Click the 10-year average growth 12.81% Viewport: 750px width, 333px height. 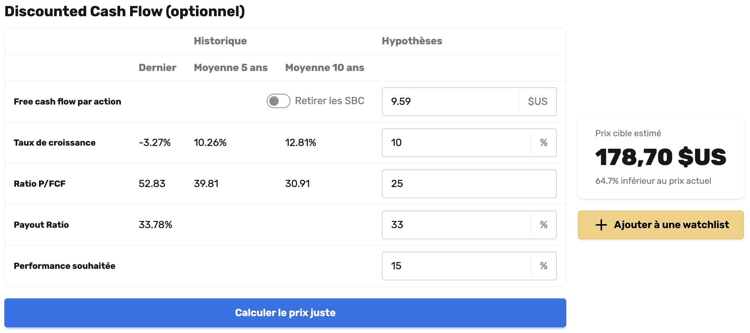tap(300, 143)
